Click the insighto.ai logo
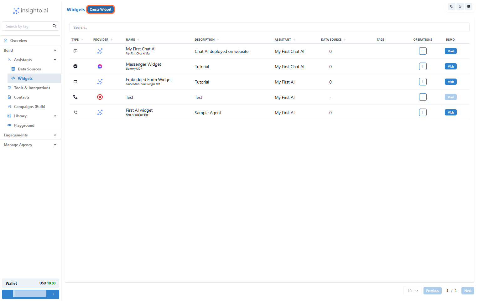Image resolution: width=478 pixels, height=301 pixels. click(x=30, y=10)
